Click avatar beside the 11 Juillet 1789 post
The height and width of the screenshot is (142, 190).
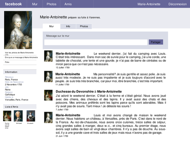click(48, 76)
